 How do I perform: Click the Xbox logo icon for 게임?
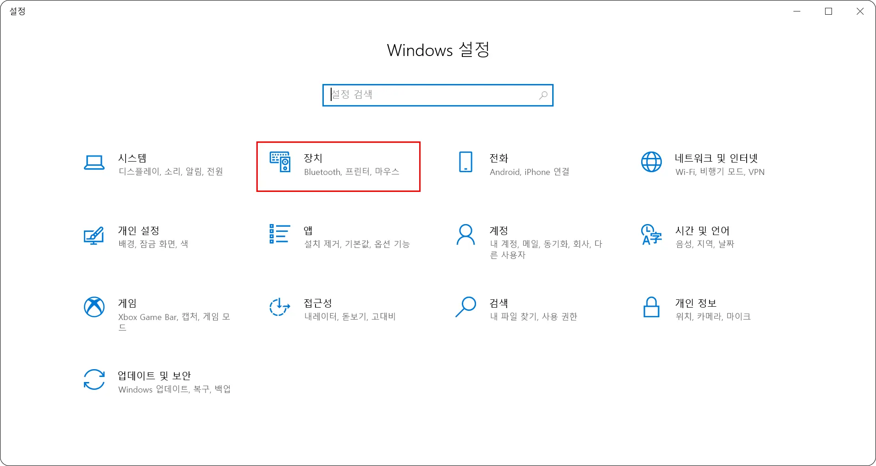(x=94, y=307)
